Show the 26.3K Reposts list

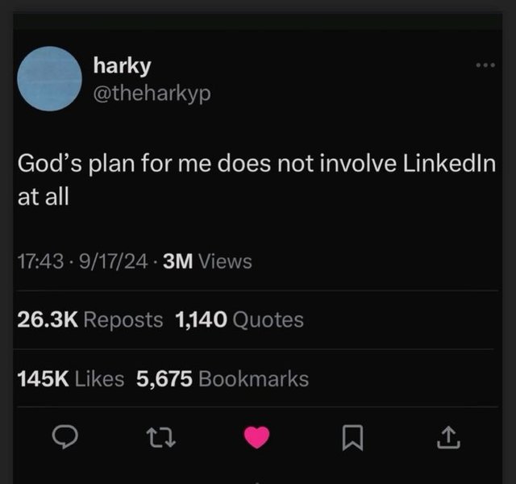(90, 319)
